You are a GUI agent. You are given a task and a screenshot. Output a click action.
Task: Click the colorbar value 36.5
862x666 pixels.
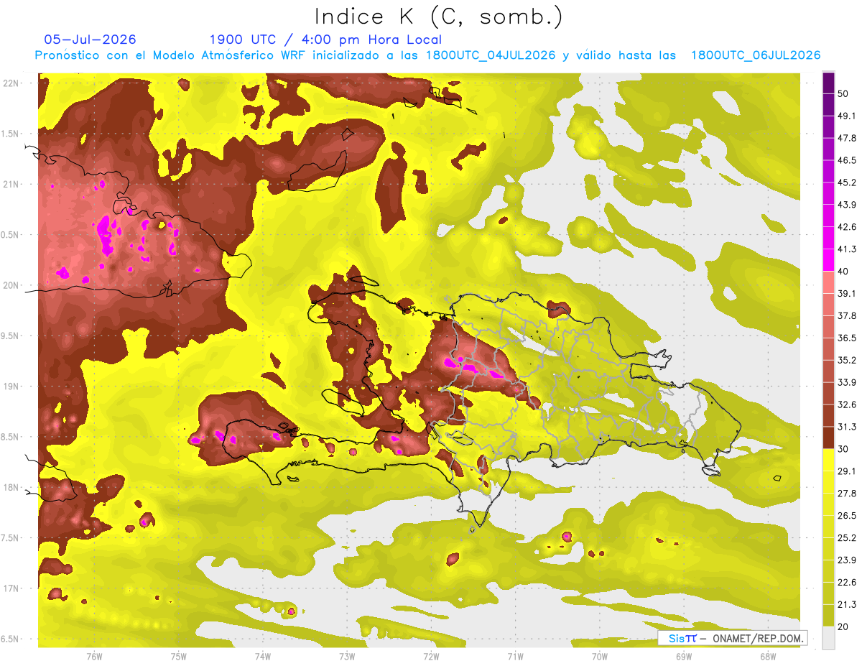click(x=847, y=338)
